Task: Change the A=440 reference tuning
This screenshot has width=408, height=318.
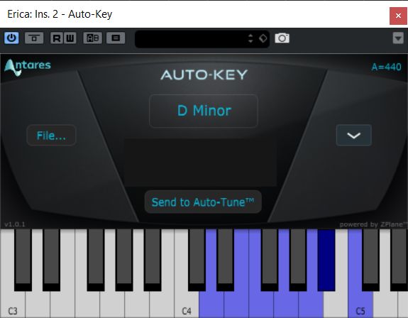Action: [386, 67]
